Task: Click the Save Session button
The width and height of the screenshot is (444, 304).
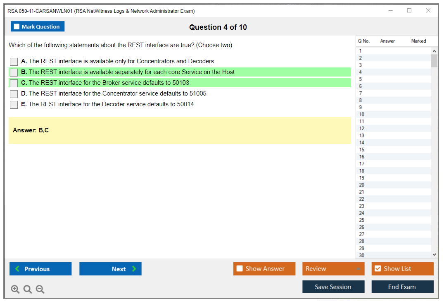Action: pos(333,287)
